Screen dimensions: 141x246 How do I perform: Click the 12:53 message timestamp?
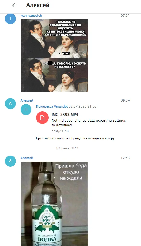pyautogui.click(x=125, y=158)
